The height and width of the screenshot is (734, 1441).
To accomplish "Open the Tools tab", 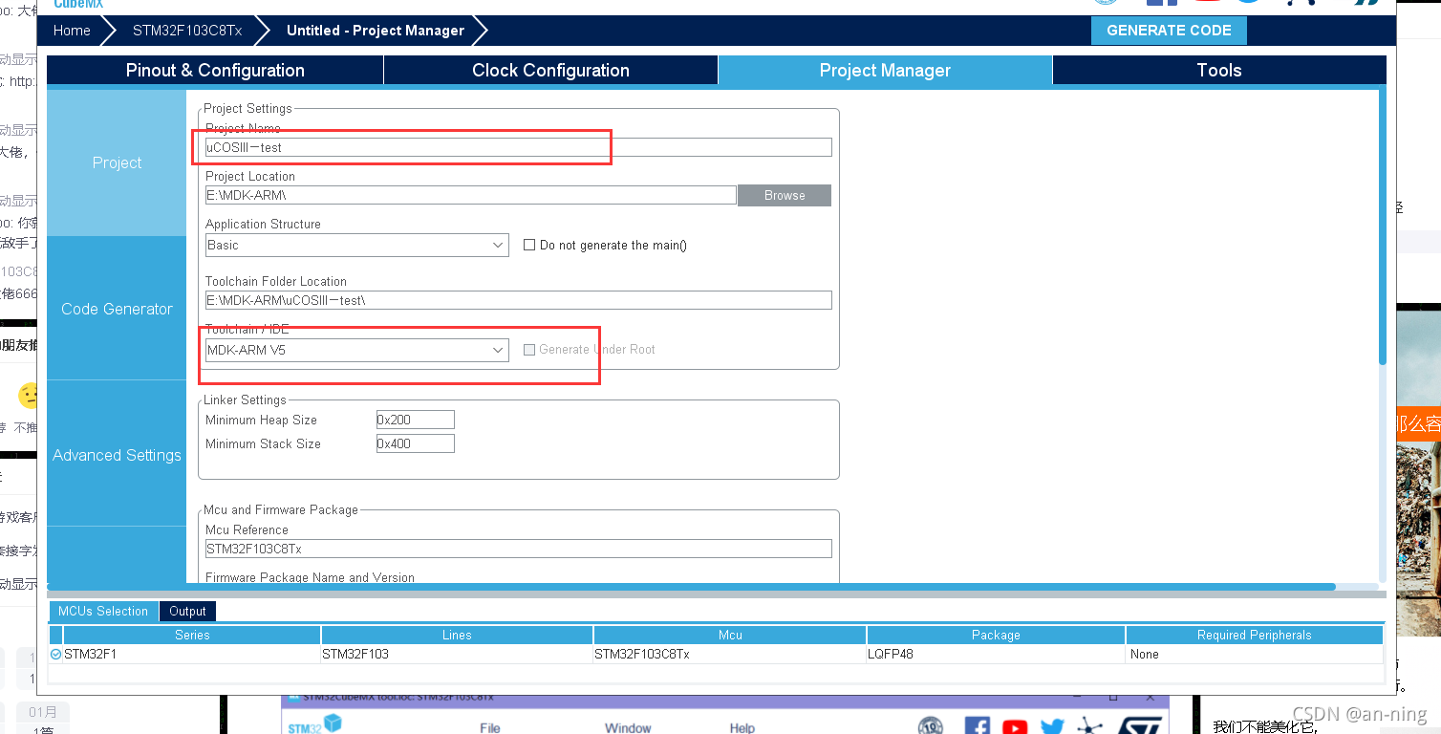I will (x=1219, y=70).
